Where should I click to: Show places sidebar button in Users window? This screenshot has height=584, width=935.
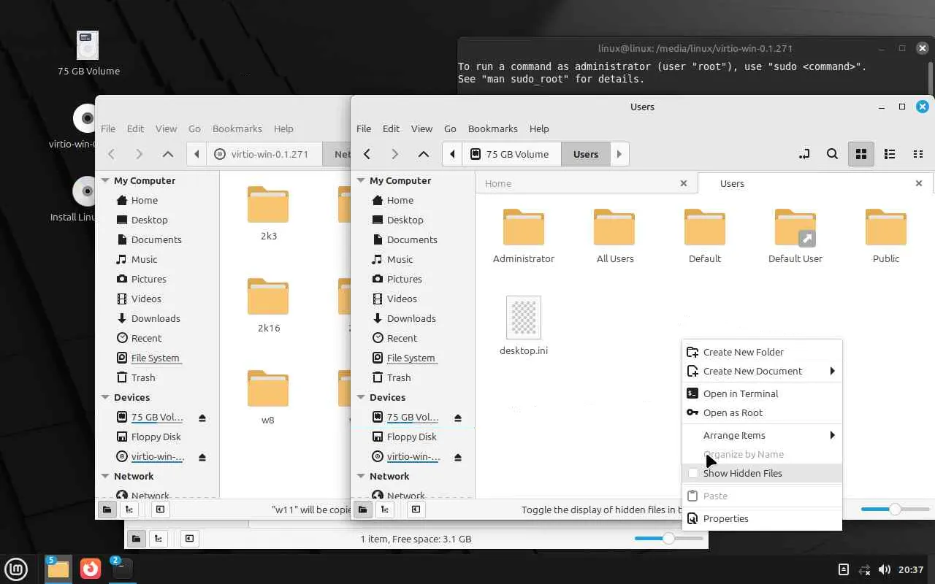362,510
